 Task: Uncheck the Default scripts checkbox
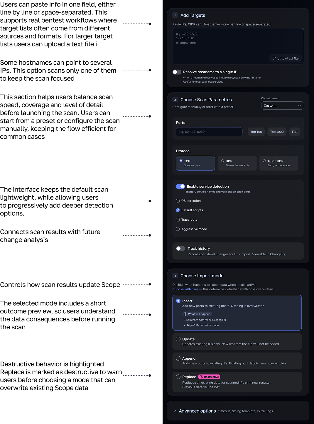[x=178, y=210]
